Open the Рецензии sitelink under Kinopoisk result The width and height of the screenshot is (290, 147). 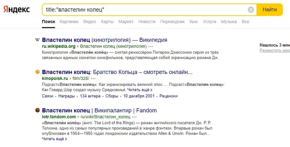169,96
